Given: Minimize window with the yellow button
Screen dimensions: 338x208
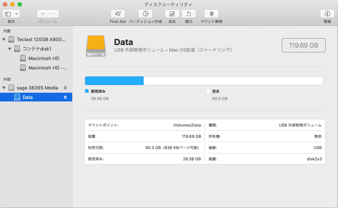Looking at the screenshot, I should pyautogui.click(x=12, y=4).
